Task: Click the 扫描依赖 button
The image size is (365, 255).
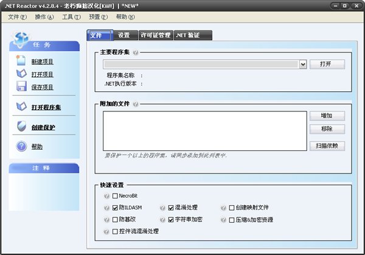Action: 327,146
